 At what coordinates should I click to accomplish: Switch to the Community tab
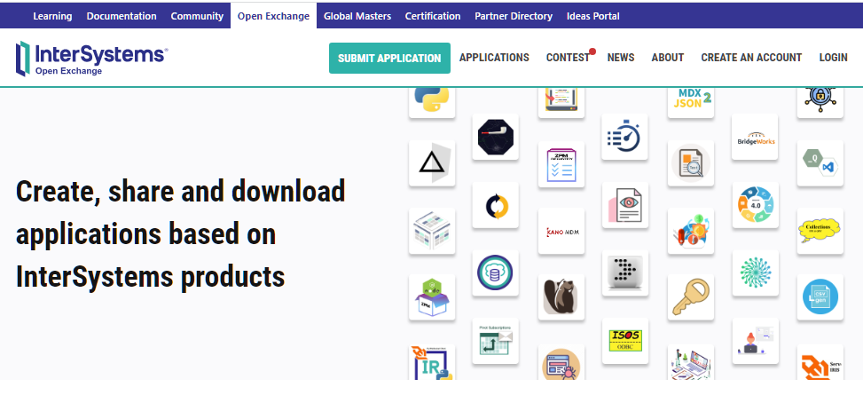click(x=197, y=16)
